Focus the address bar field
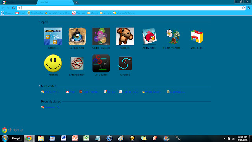The width and height of the screenshot is (252, 142). 131,8
